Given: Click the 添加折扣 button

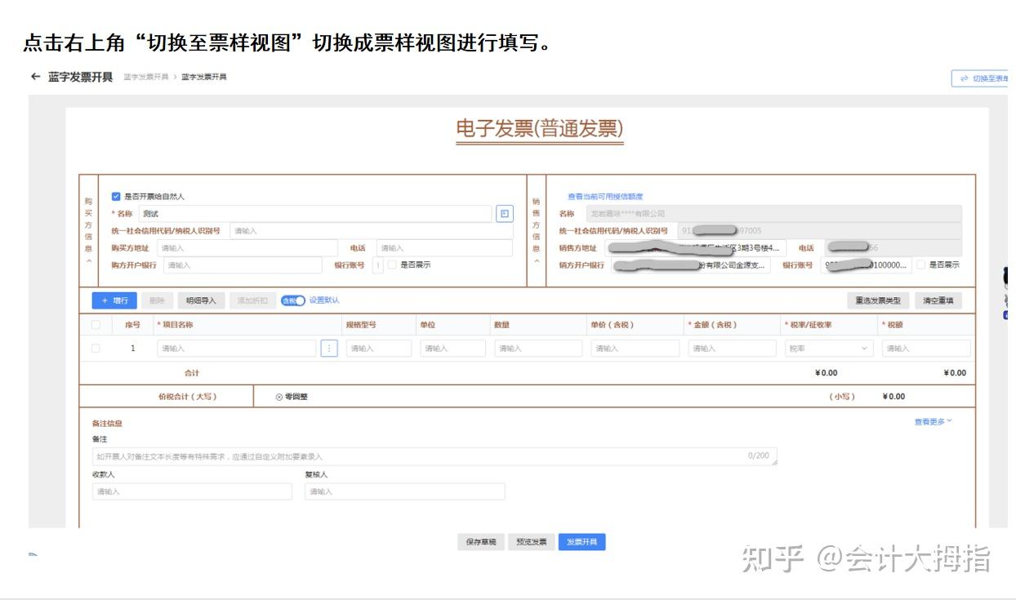Looking at the screenshot, I should click(252, 300).
